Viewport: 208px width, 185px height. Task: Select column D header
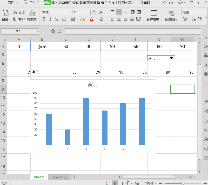click(x=89, y=39)
